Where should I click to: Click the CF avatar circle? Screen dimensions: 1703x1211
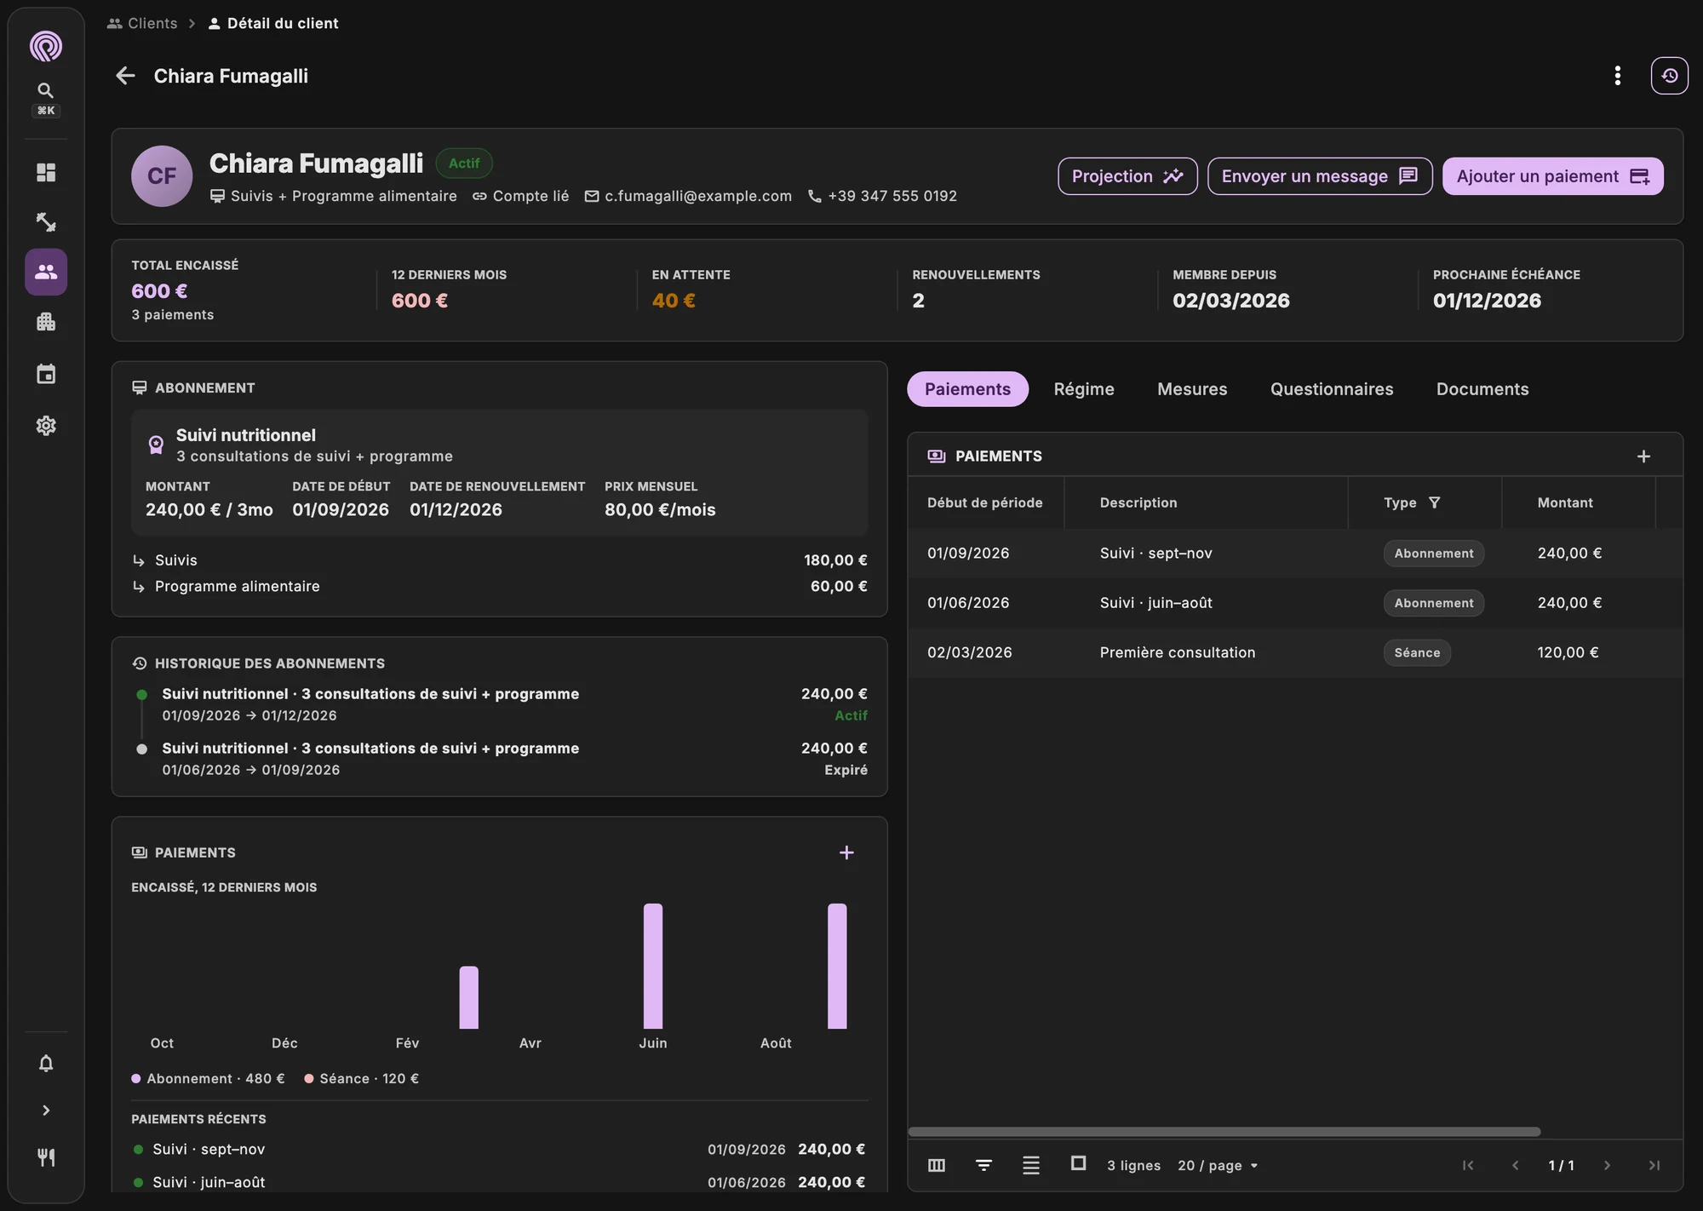[x=162, y=176]
